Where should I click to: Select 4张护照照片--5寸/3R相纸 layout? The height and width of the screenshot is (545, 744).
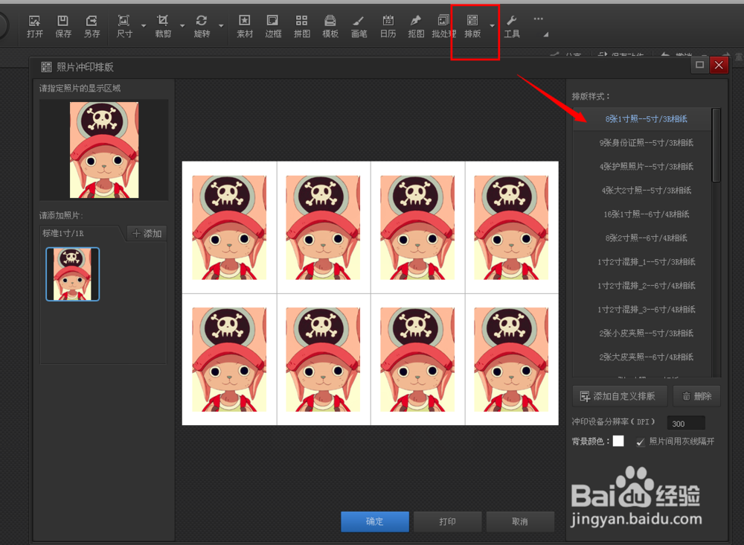click(642, 167)
